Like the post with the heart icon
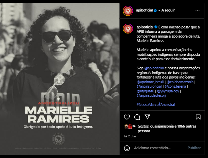The image size is (208, 158). (x=127, y=117)
